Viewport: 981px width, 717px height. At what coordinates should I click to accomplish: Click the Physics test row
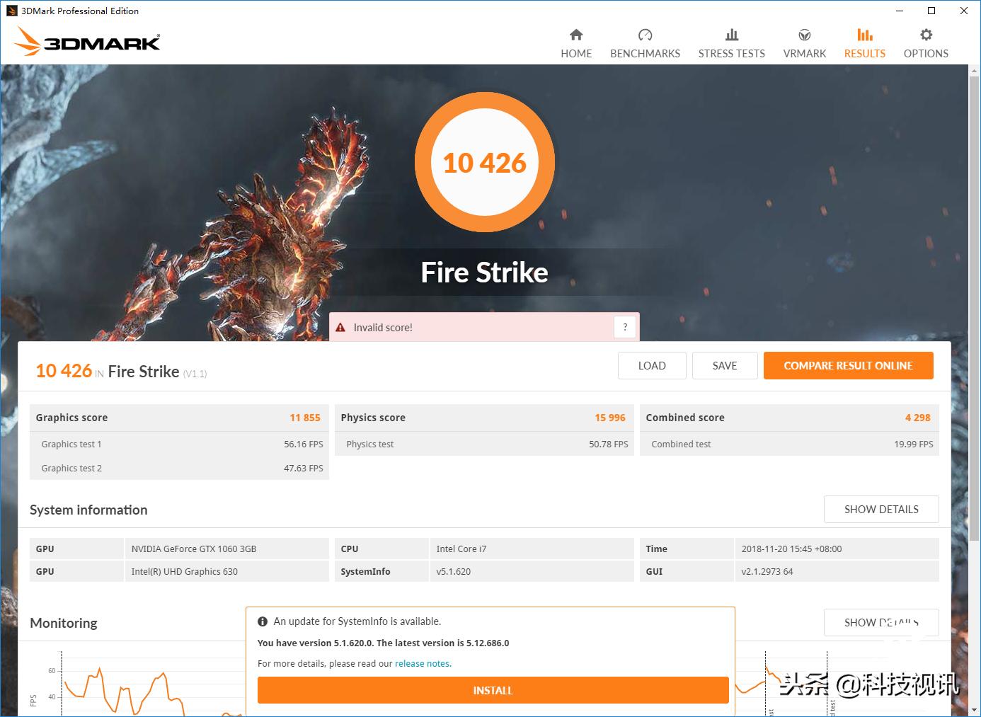[484, 444]
